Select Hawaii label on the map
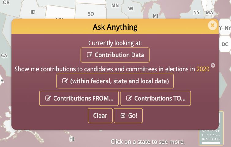 tap(72, 139)
